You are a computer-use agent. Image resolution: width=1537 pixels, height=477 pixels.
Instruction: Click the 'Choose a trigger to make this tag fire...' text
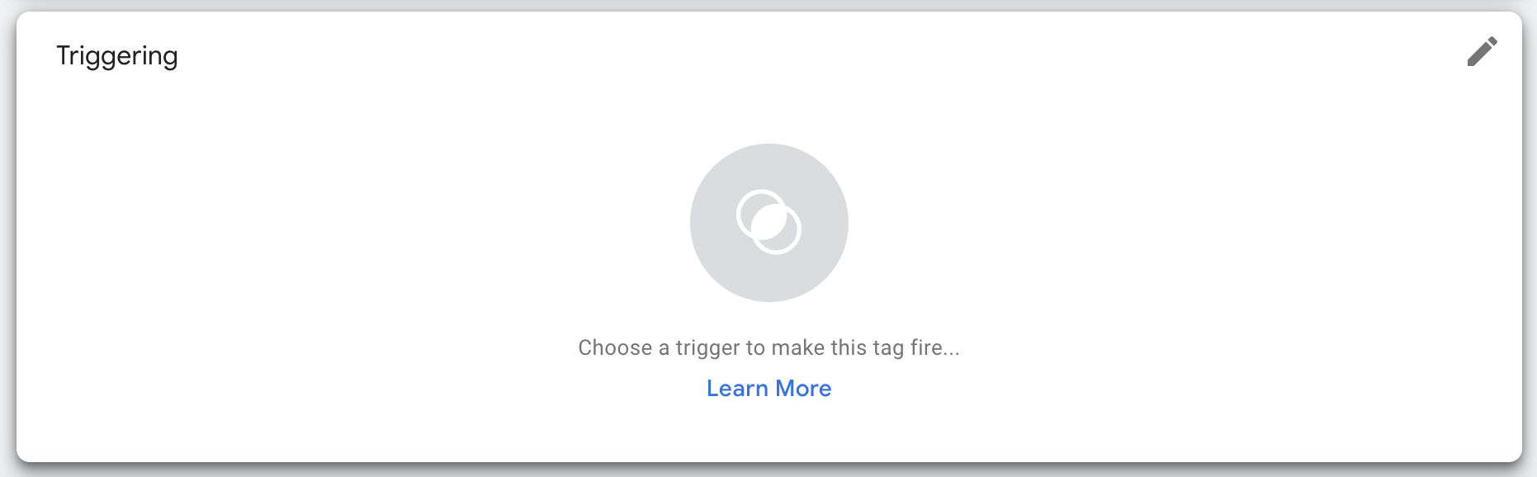point(768,347)
